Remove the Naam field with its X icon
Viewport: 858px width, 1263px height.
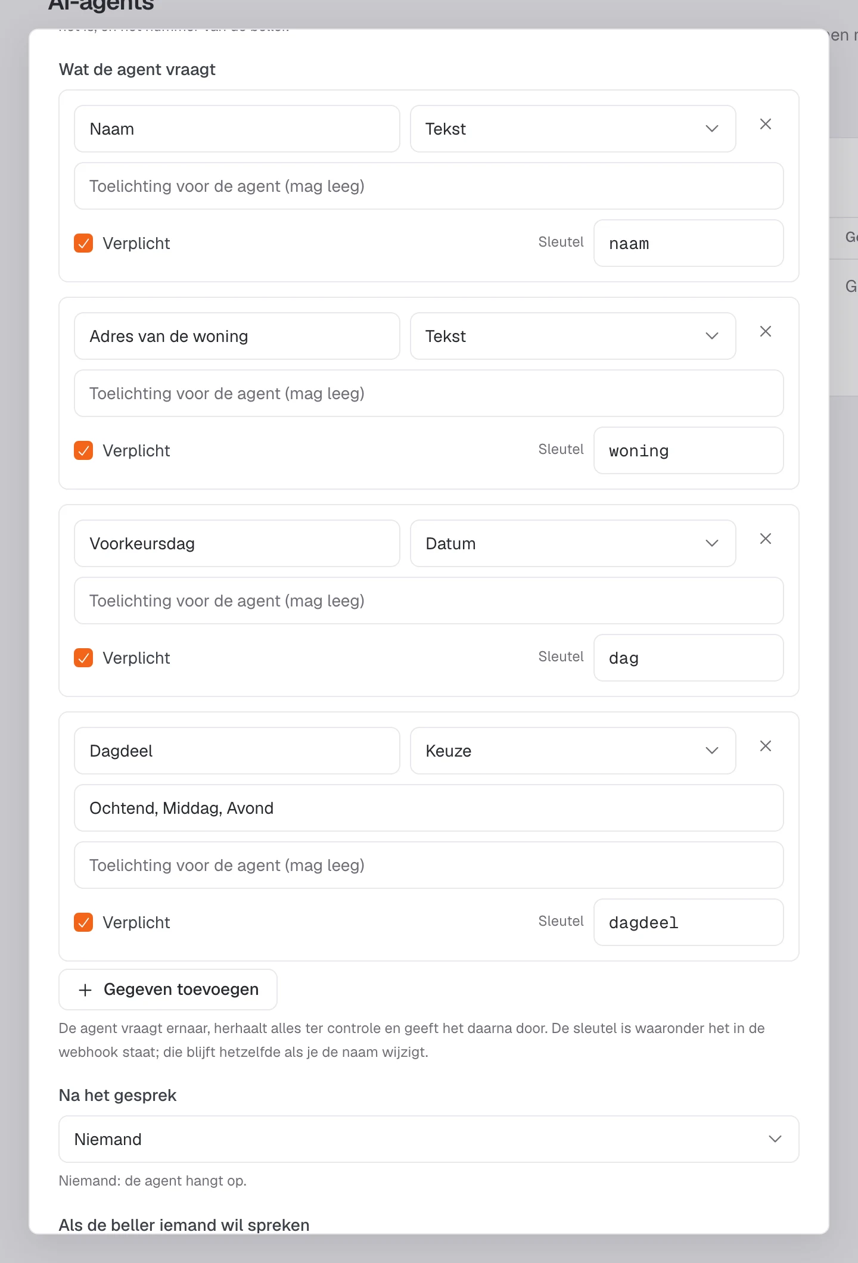(x=766, y=124)
